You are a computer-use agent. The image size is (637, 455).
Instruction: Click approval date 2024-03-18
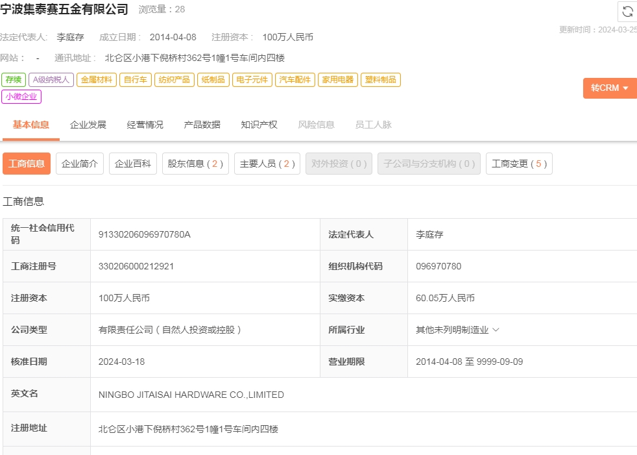tap(121, 362)
